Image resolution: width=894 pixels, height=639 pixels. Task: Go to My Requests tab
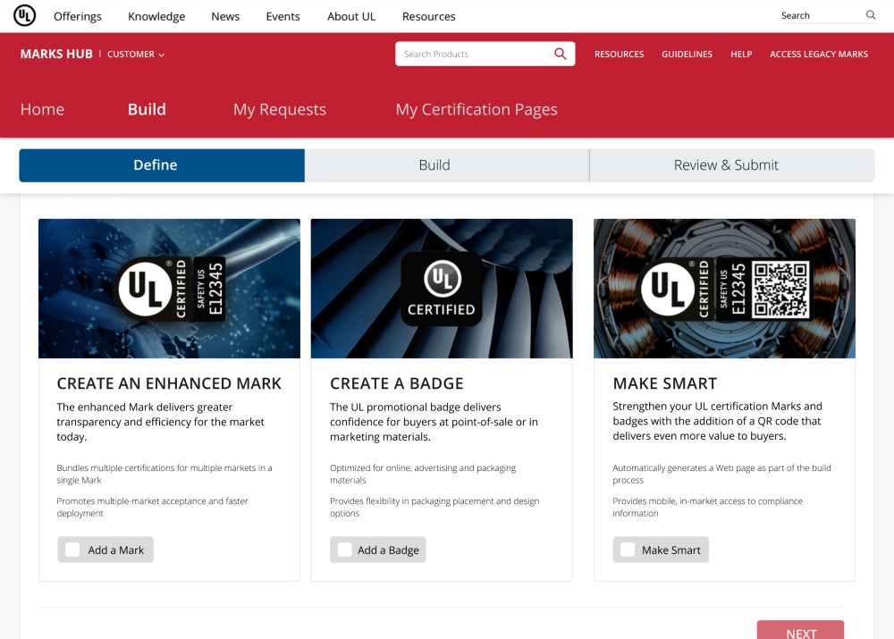pyautogui.click(x=279, y=109)
